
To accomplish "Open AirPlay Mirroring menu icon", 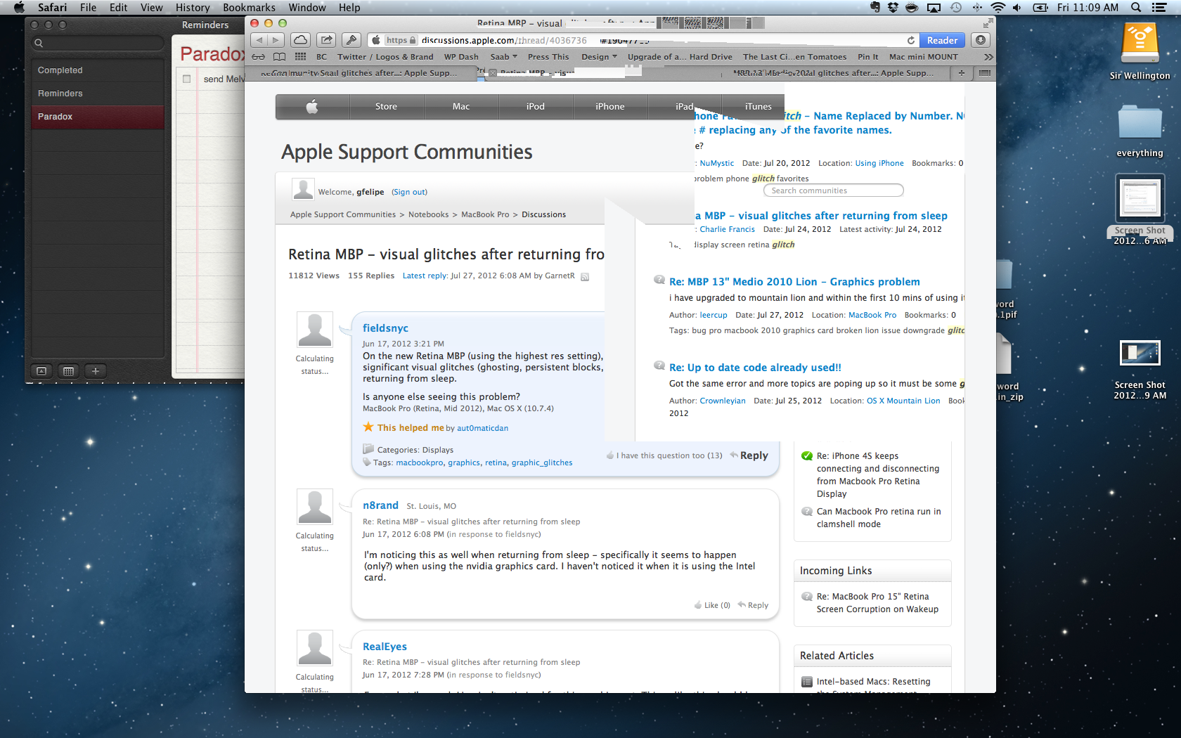I will coord(934,8).
